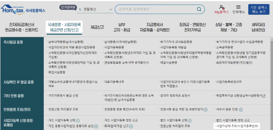
Task: Click external link icon after 취업후학자금 상환금납부사실증명서
Action: click(264, 96)
